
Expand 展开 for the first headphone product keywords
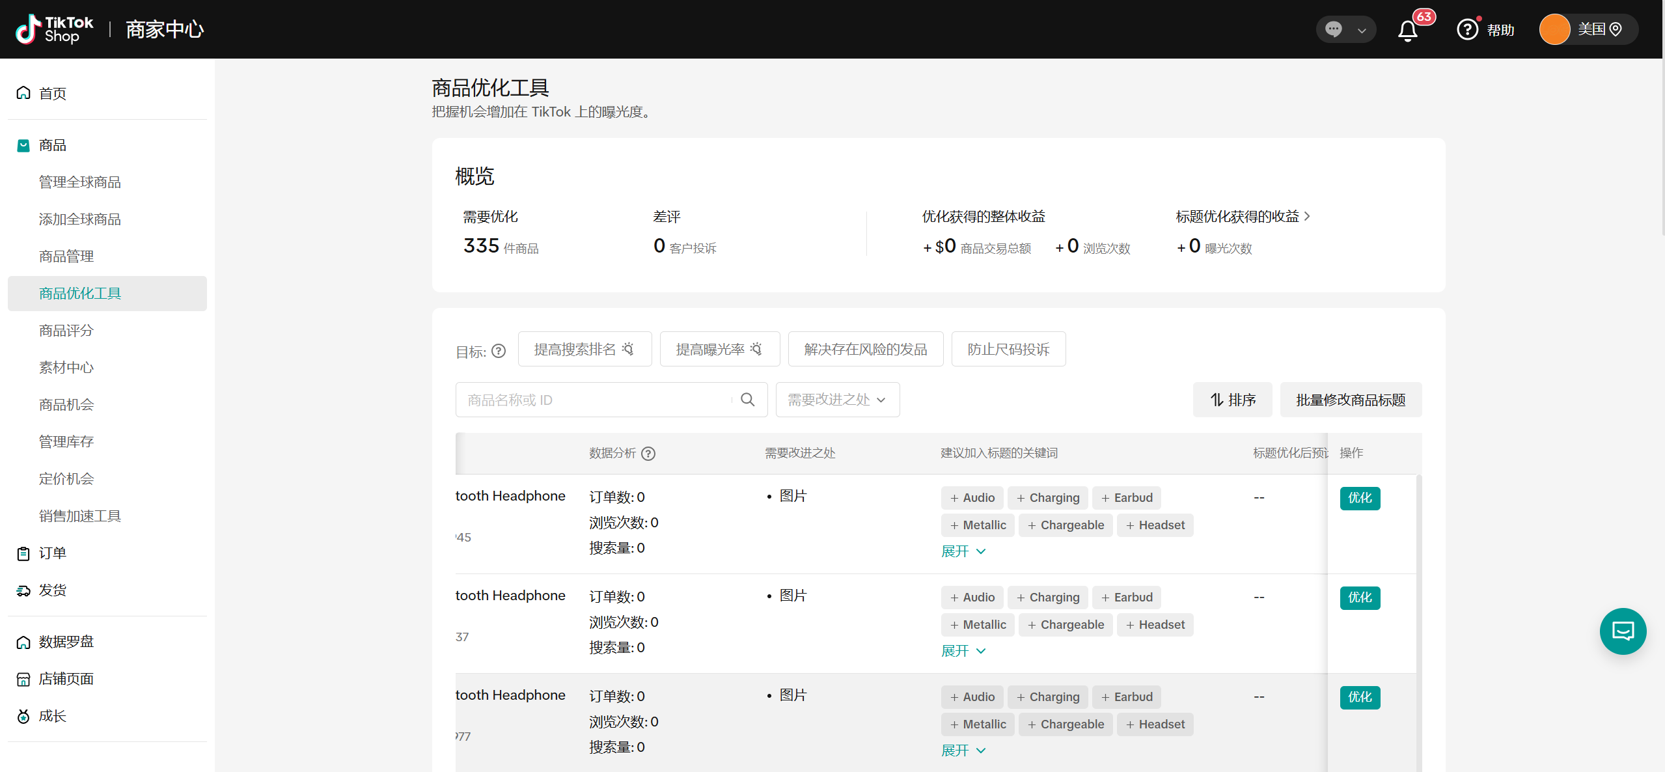(963, 551)
